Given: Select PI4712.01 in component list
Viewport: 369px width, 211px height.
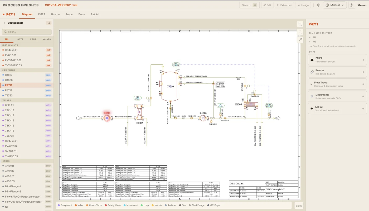Looking at the screenshot, I should pos(27,55).
